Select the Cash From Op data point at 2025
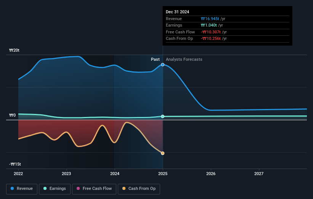313x199 pixels. (163, 153)
